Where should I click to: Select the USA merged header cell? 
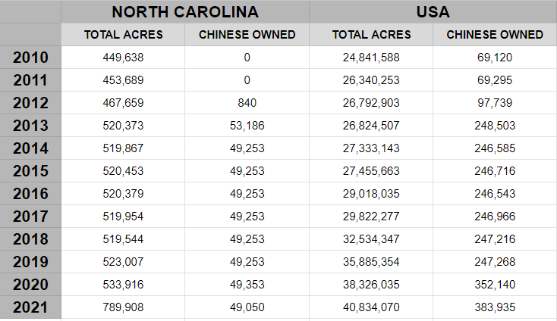[433, 12]
